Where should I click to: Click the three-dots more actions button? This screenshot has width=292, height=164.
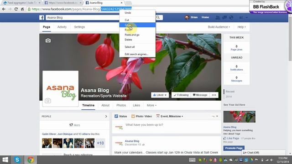pyautogui.click(x=214, y=95)
